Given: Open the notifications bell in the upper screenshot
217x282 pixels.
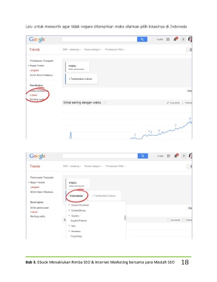Looking at the screenshot, I should [x=175, y=39].
